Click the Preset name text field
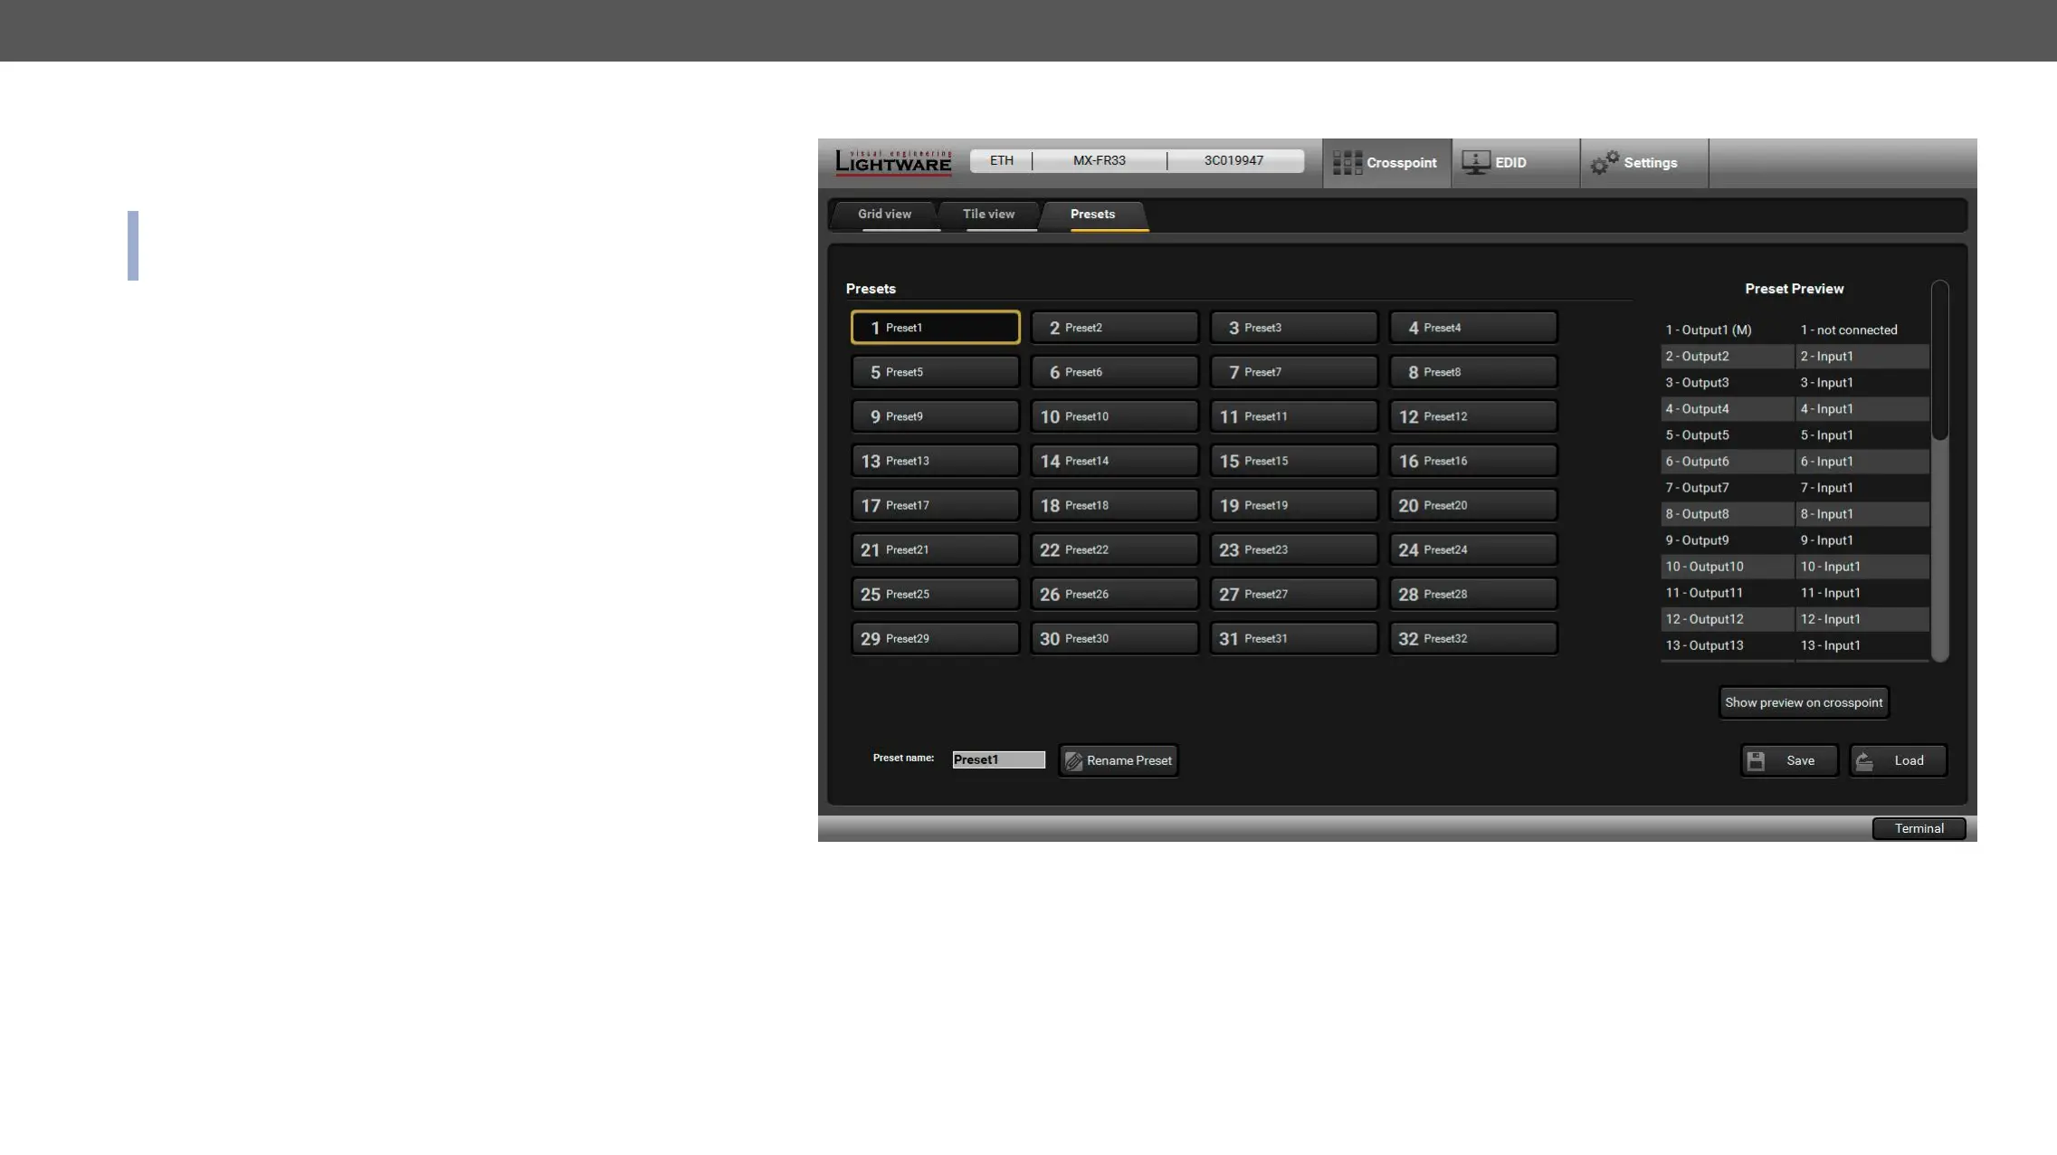Screen dimensions: 2057x1155 point(997,760)
